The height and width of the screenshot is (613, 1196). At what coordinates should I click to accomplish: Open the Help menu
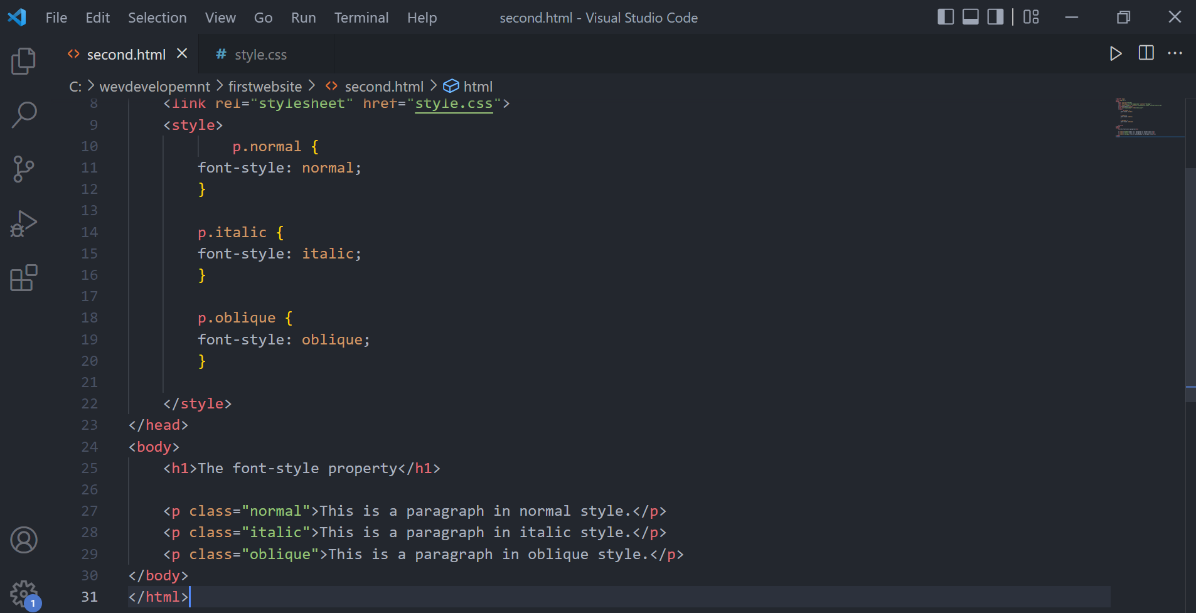tap(422, 18)
